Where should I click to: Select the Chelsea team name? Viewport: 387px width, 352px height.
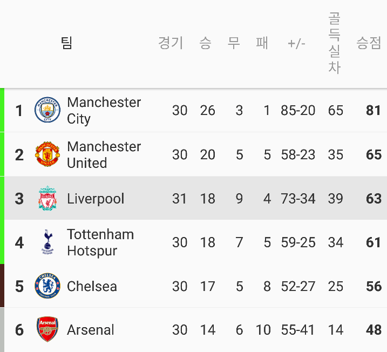coord(92,286)
